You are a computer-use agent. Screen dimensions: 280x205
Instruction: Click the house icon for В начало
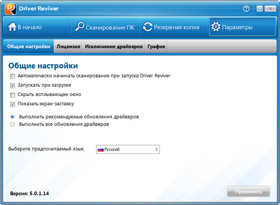point(12,27)
